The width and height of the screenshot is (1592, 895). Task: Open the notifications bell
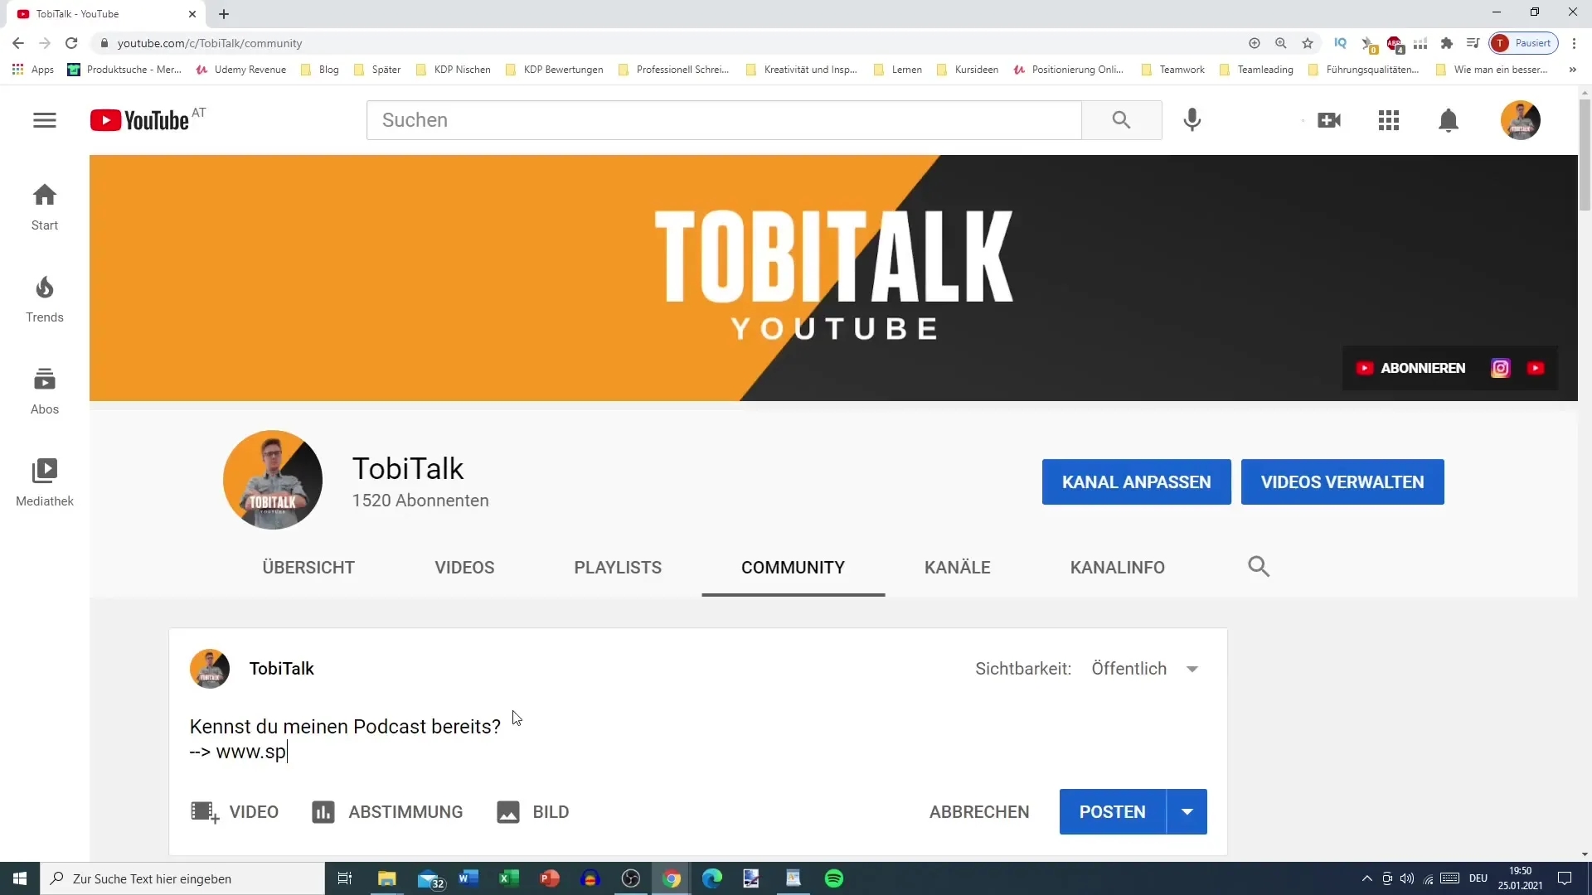coord(1449,120)
